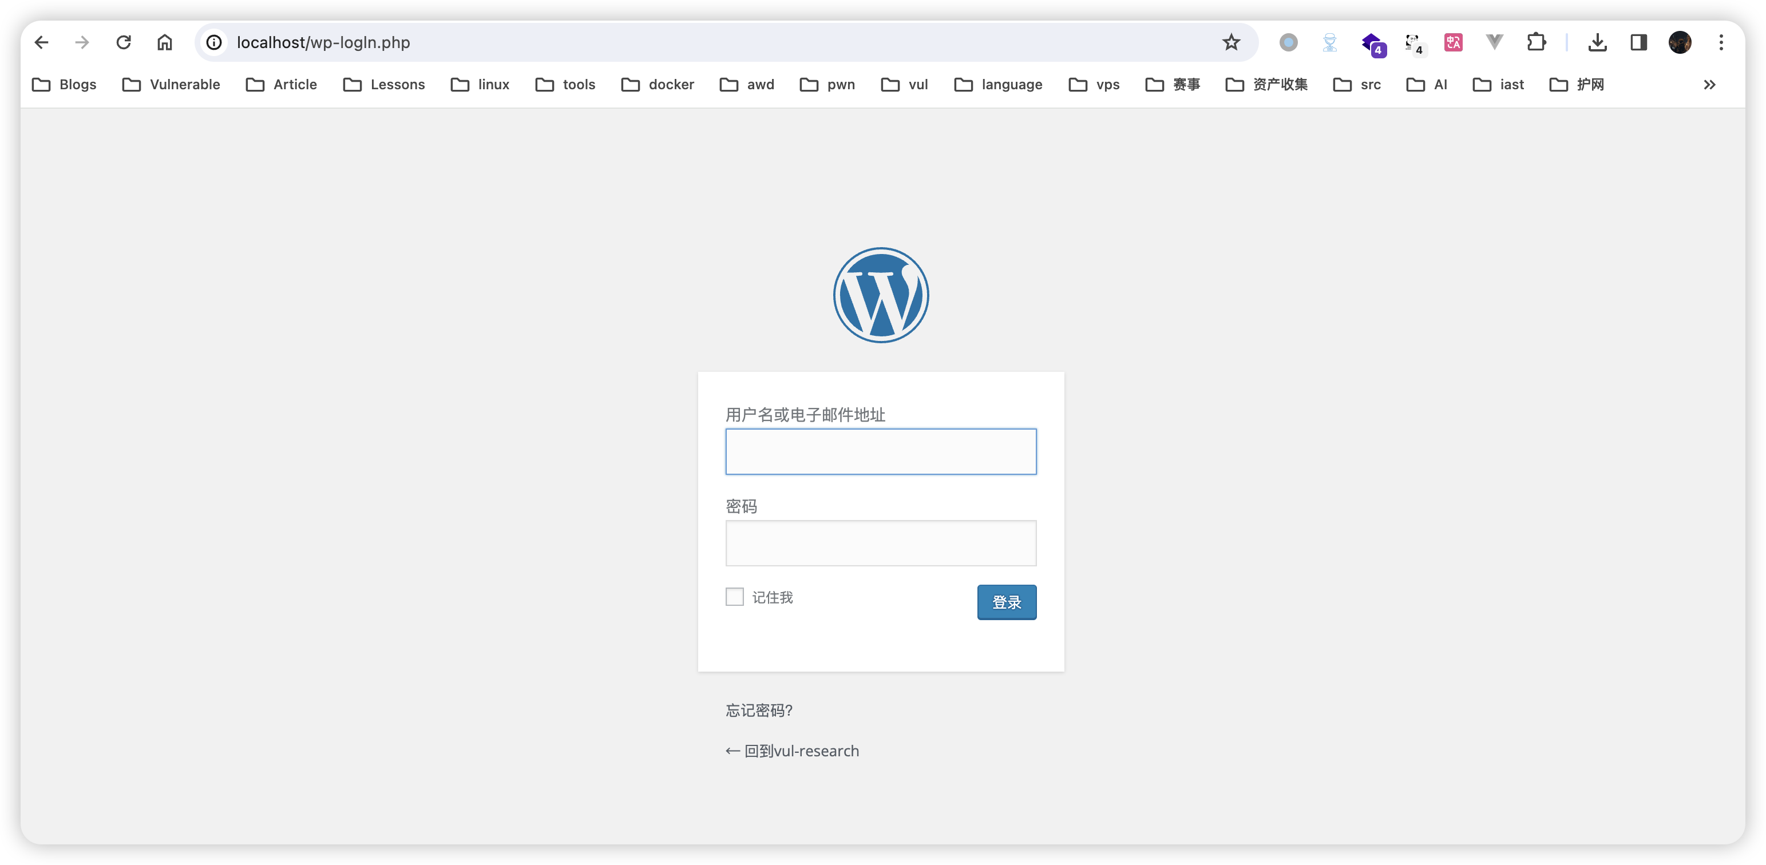Open the AI bookmark folder
The image size is (1766, 865).
coord(1427,85)
